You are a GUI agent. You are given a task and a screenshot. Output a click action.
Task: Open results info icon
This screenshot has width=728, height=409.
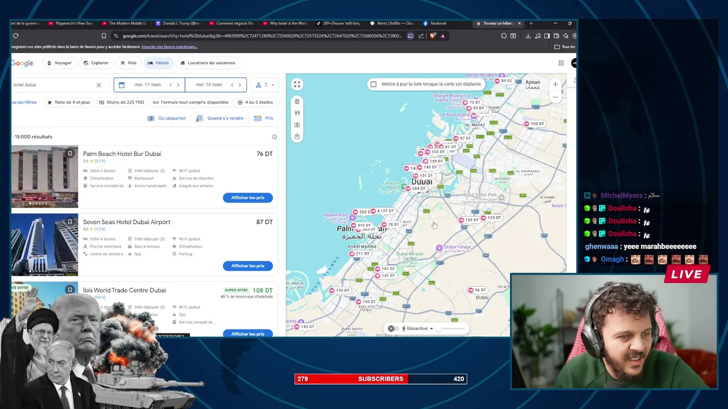coord(274,137)
